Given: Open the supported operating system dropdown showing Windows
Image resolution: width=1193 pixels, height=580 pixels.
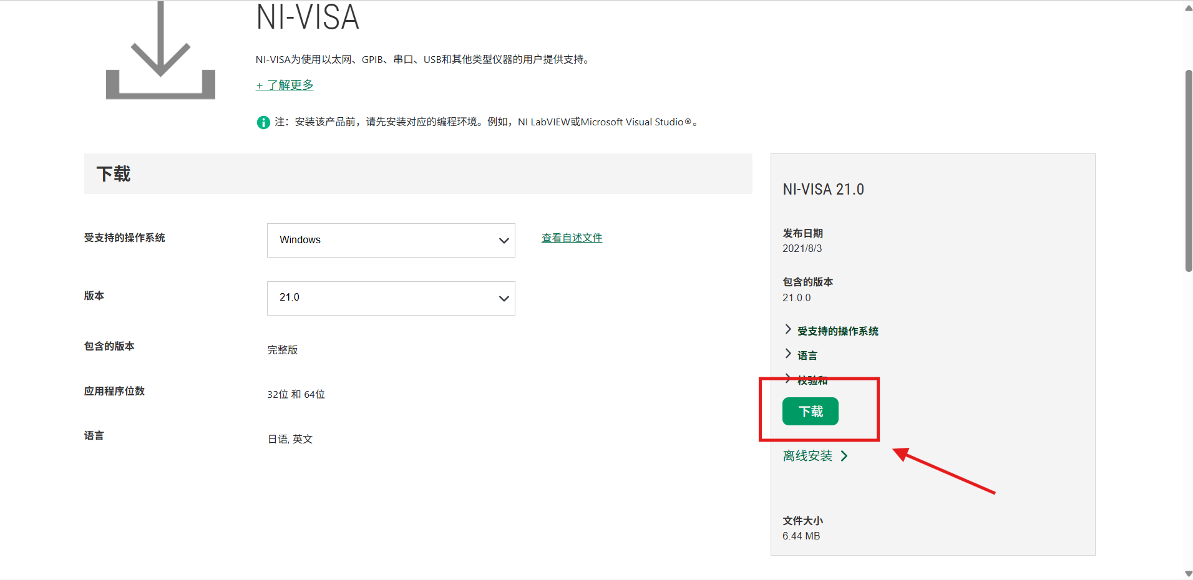Looking at the screenshot, I should [391, 240].
